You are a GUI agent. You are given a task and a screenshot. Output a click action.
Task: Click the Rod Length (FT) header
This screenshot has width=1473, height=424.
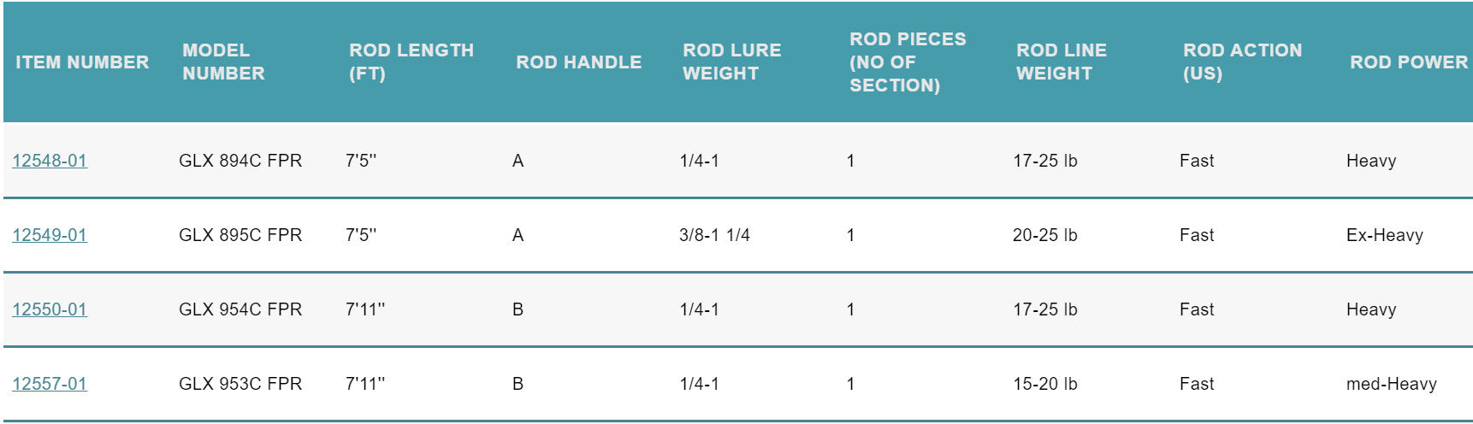(411, 62)
